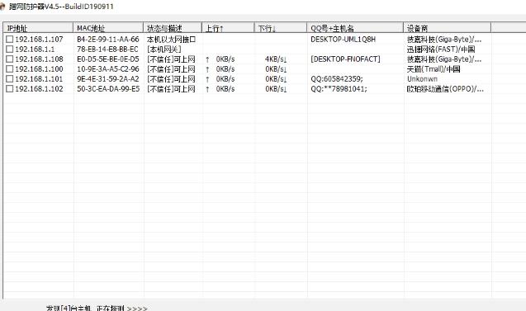Click status cell of 192.168.1.102 row
Screen dimensions: 526x311
[x=171, y=89]
